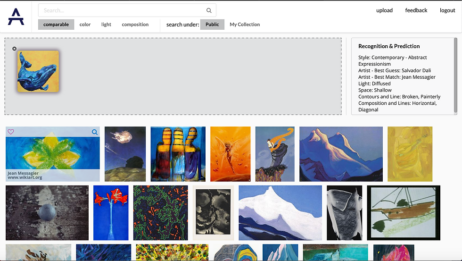
Task: Click the magnifier icon in the search box
Action: click(209, 10)
